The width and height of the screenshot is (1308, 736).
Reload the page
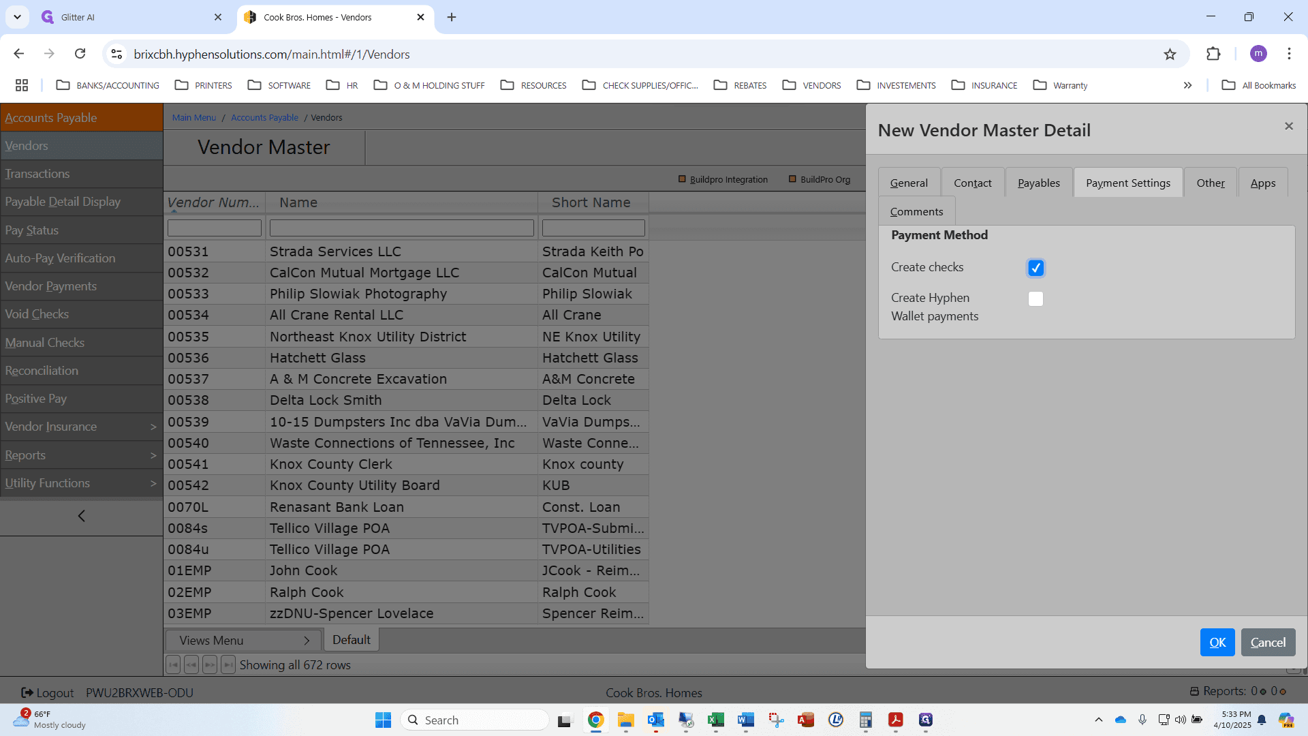coord(80,54)
